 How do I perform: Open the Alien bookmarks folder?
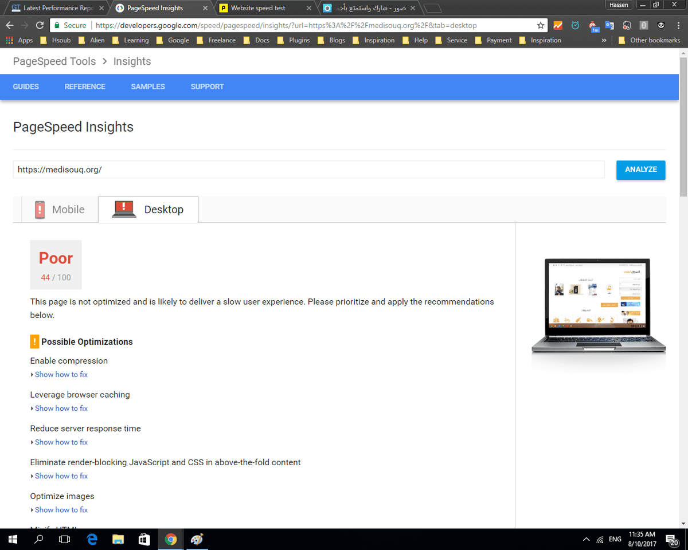pos(91,40)
